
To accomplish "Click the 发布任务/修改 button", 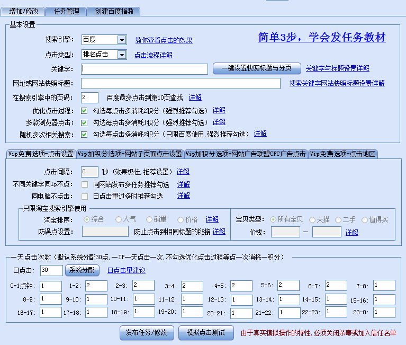I will tap(147, 333).
